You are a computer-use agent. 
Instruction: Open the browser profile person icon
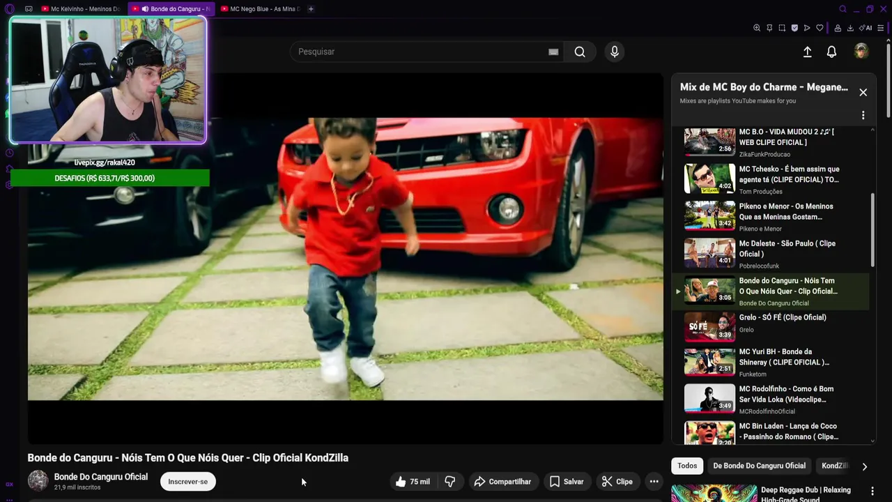(x=838, y=28)
